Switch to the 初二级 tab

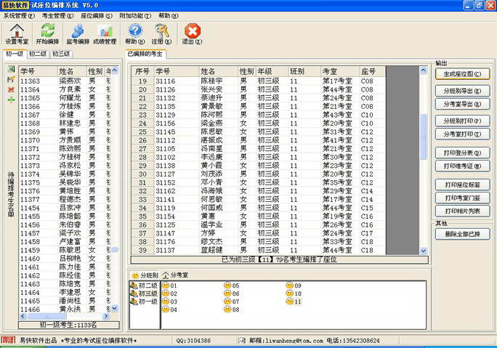[x=38, y=54]
